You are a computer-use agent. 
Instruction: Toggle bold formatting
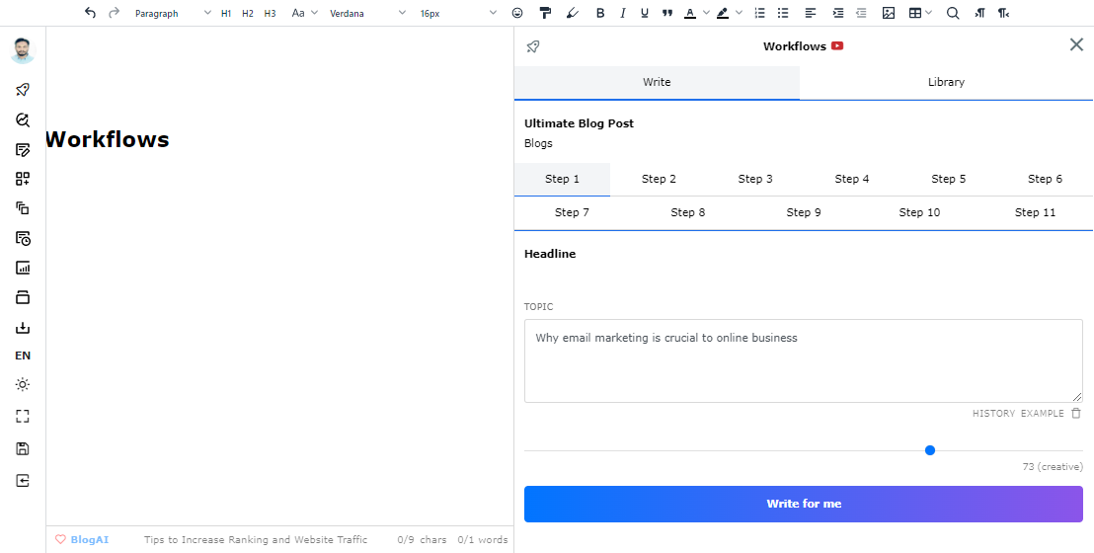click(x=600, y=13)
